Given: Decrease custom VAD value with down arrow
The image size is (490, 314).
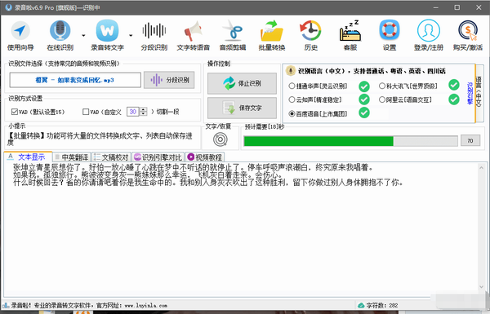Looking at the screenshot, I should point(143,114).
